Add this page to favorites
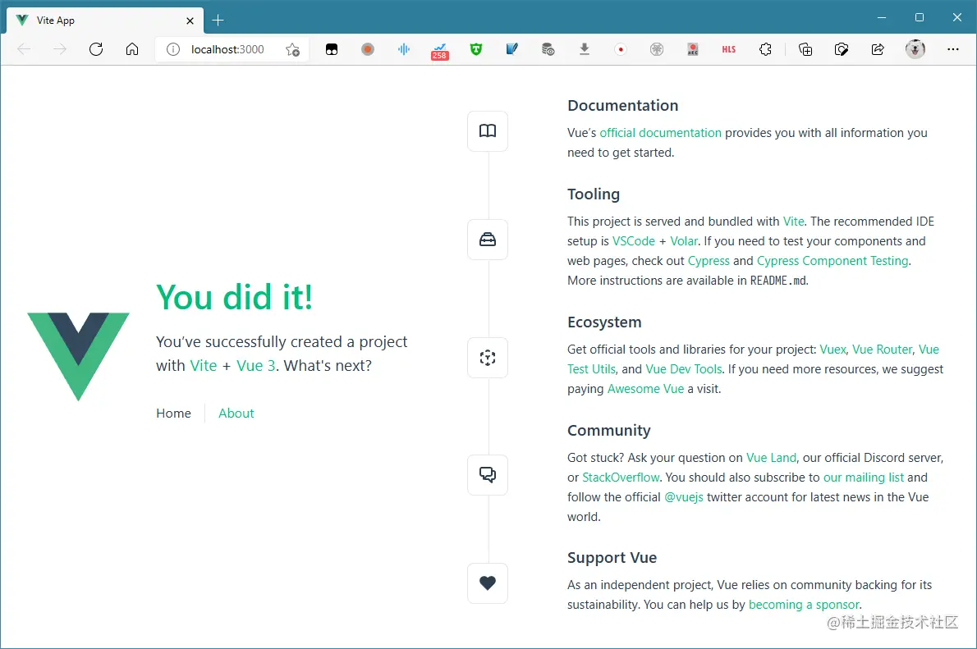 tap(293, 50)
